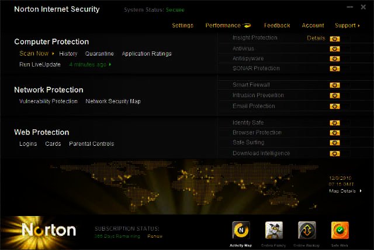Click the Download Intelligence label
The height and width of the screenshot is (250, 374).
261,153
